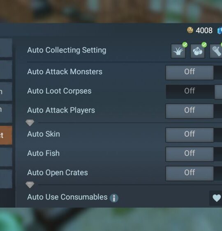Screen dimensions: 222x231
Task: Click the blue cube currency icon
Action: click(x=220, y=30)
